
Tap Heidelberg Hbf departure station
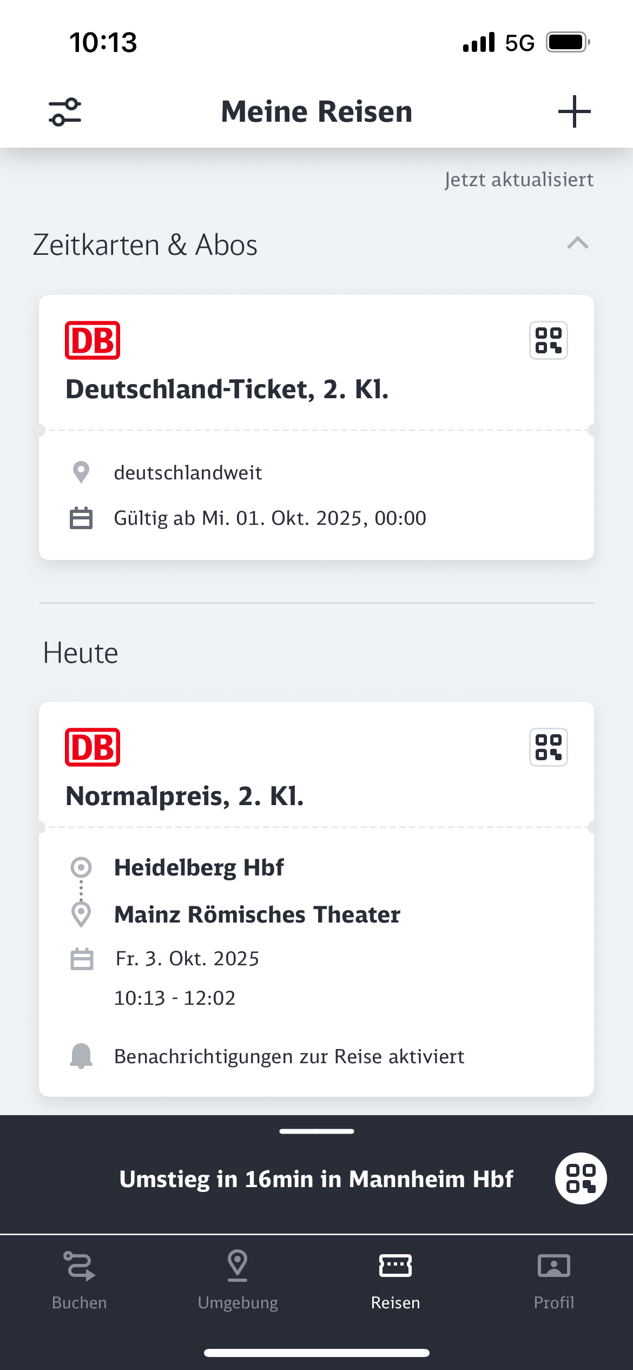click(199, 867)
